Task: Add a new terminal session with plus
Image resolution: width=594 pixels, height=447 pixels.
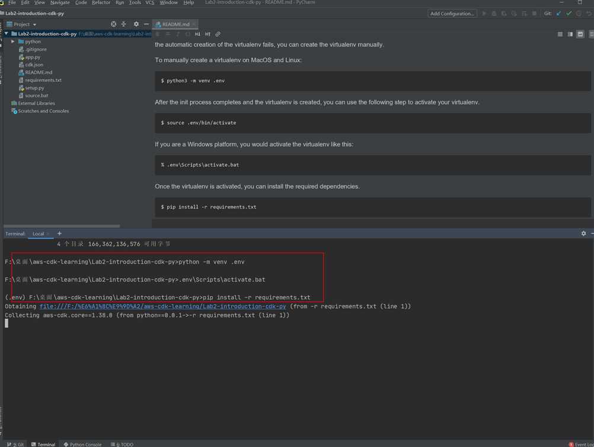Action: pos(59,233)
